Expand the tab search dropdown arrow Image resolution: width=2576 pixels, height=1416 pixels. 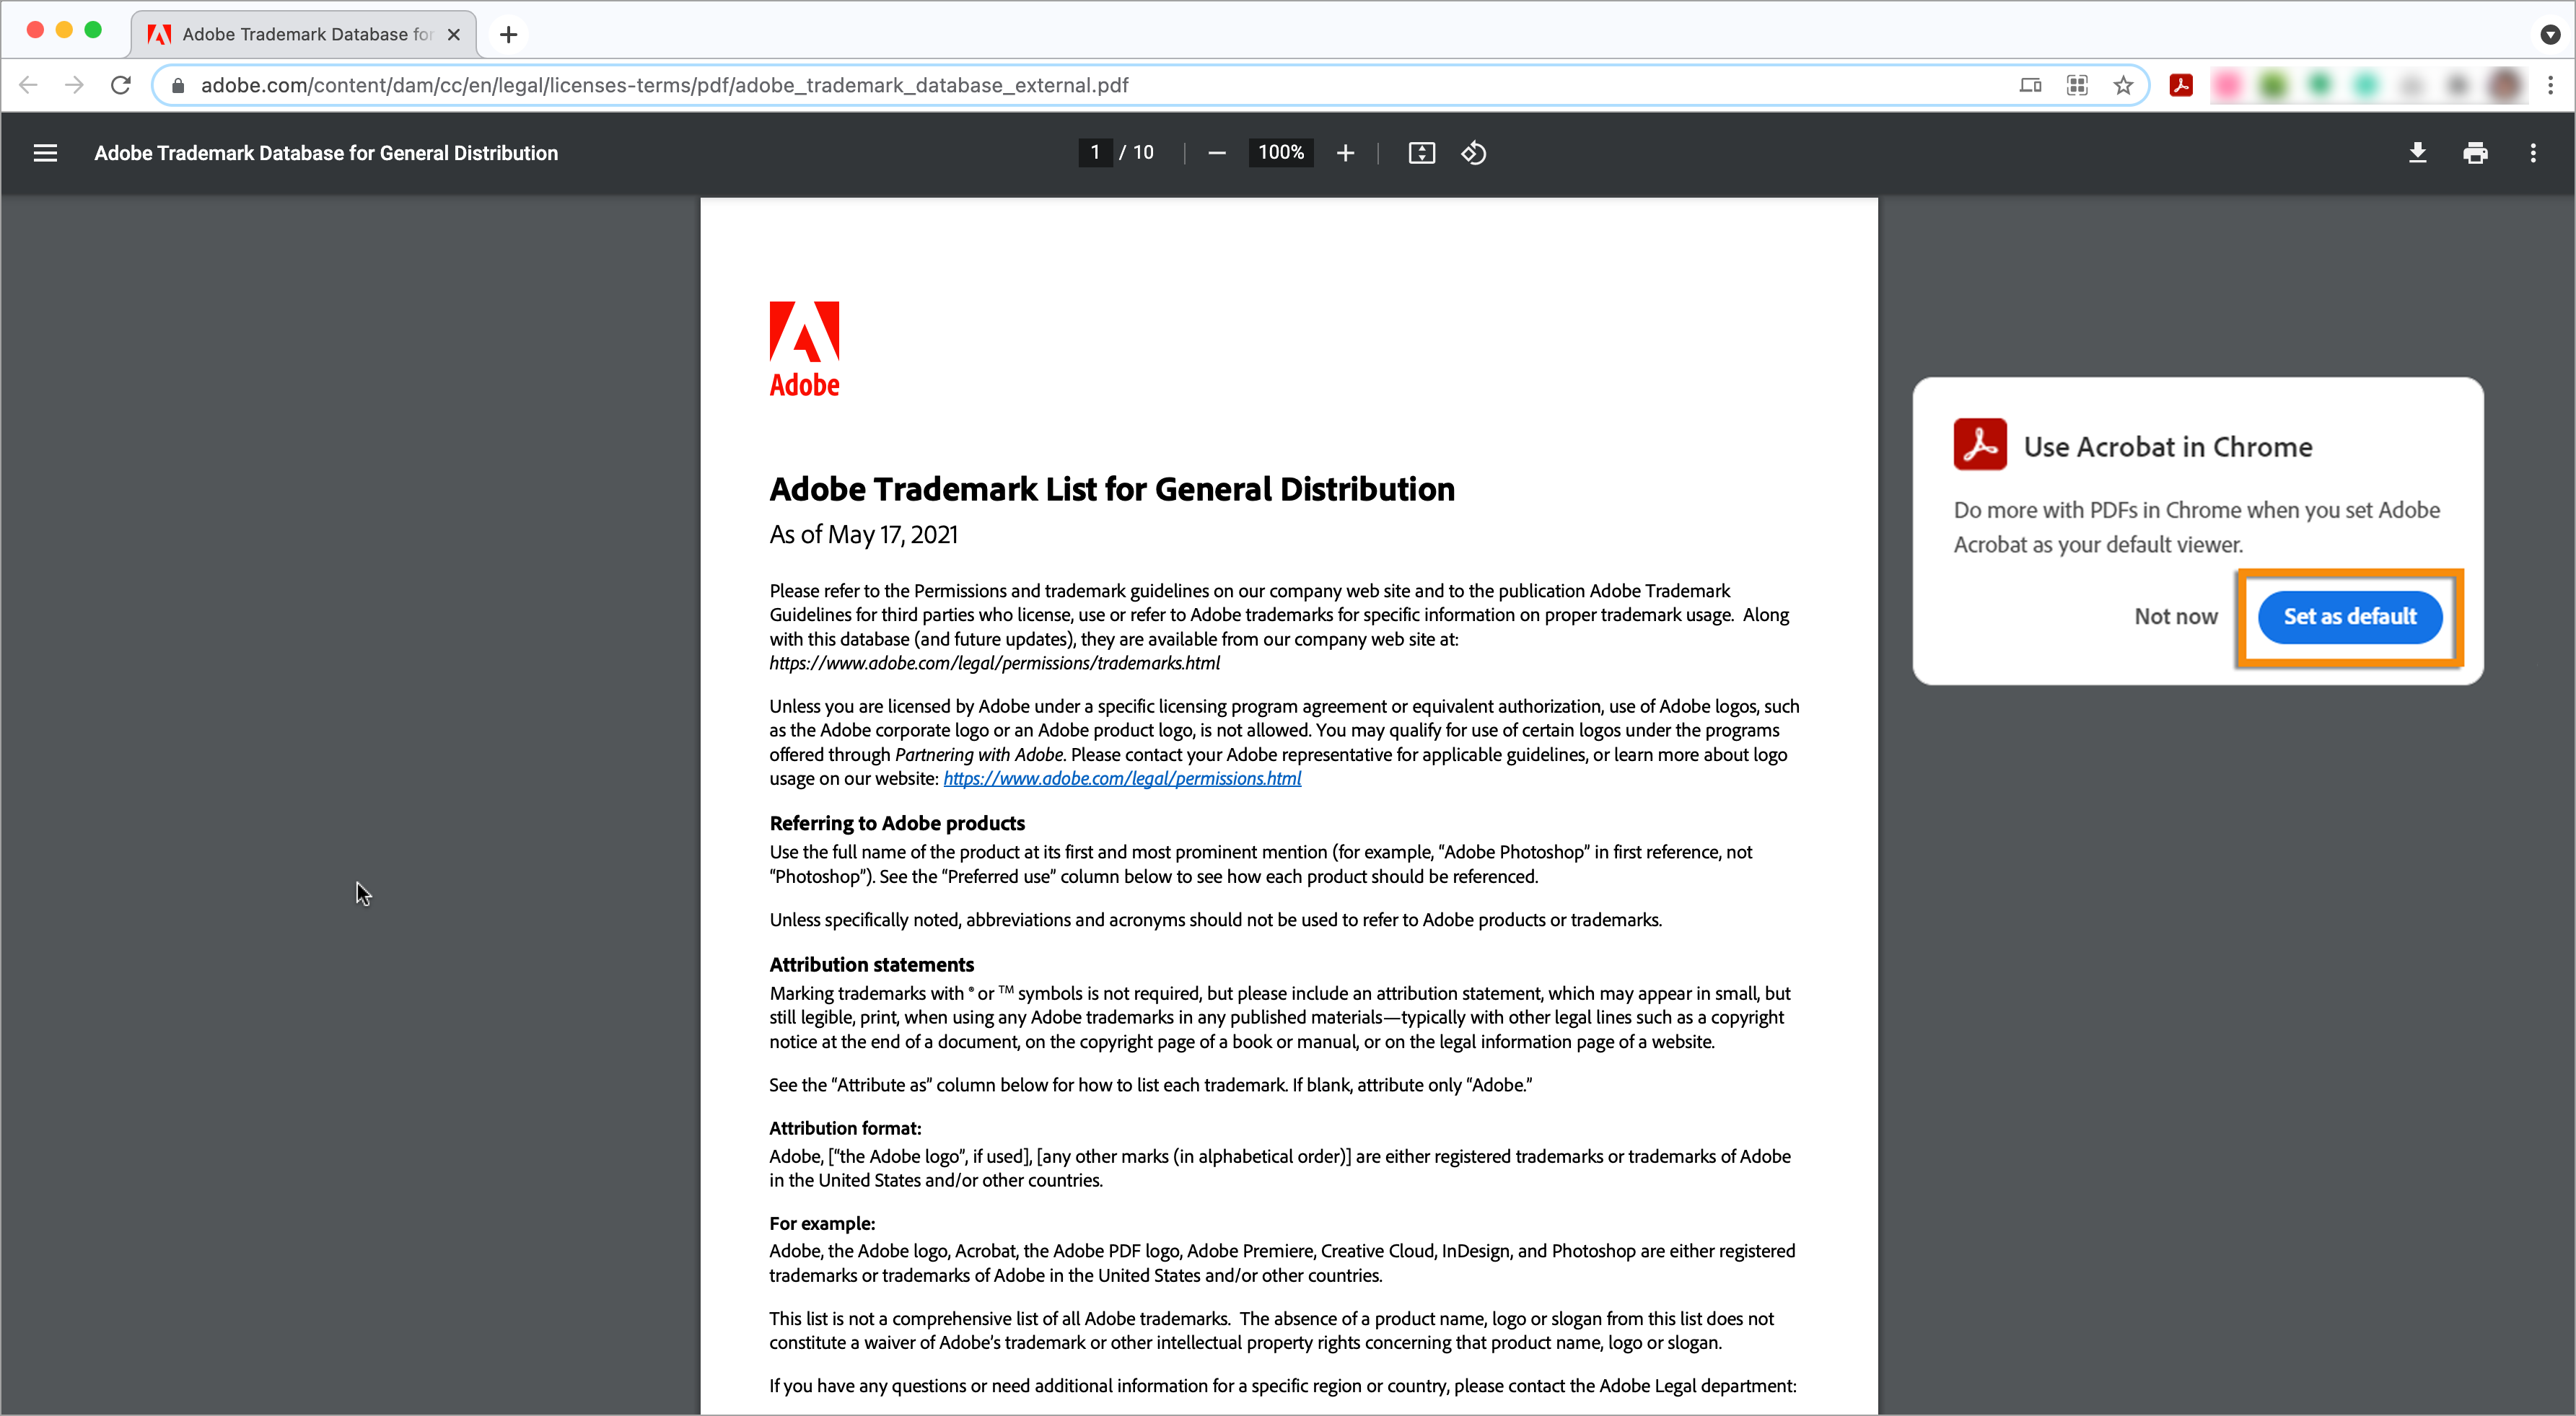[x=2549, y=34]
